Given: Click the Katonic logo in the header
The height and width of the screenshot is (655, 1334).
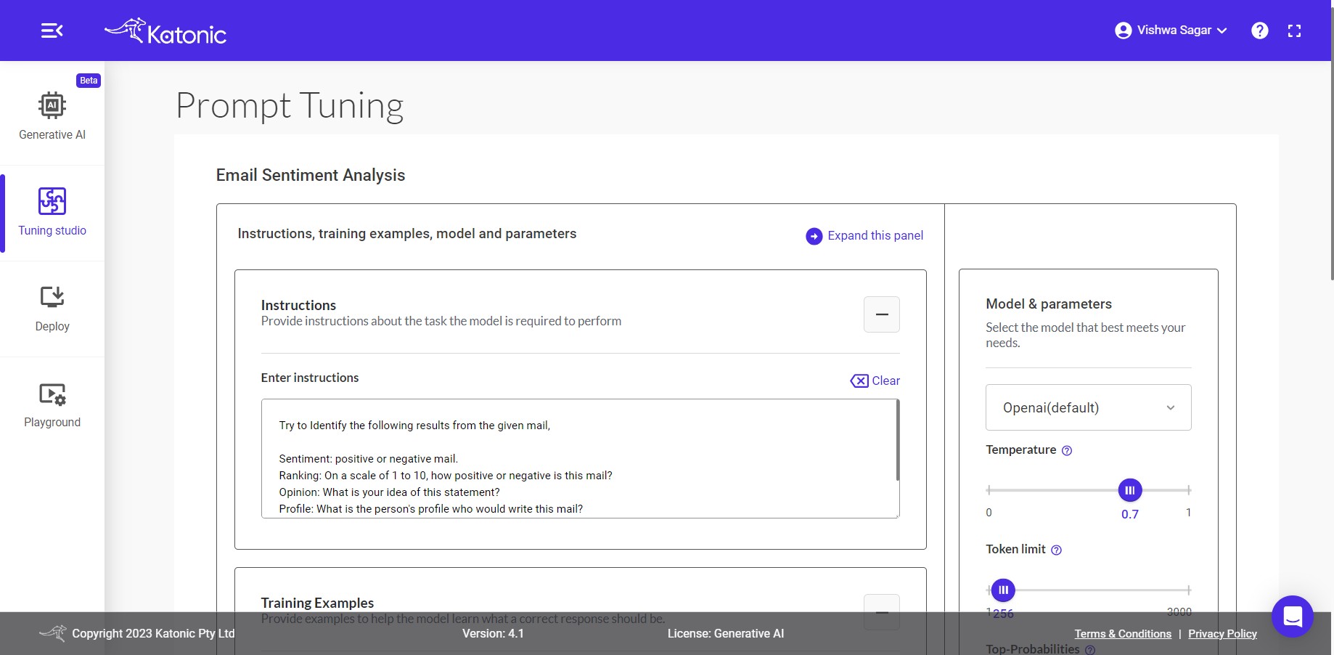Looking at the screenshot, I should coord(165,32).
